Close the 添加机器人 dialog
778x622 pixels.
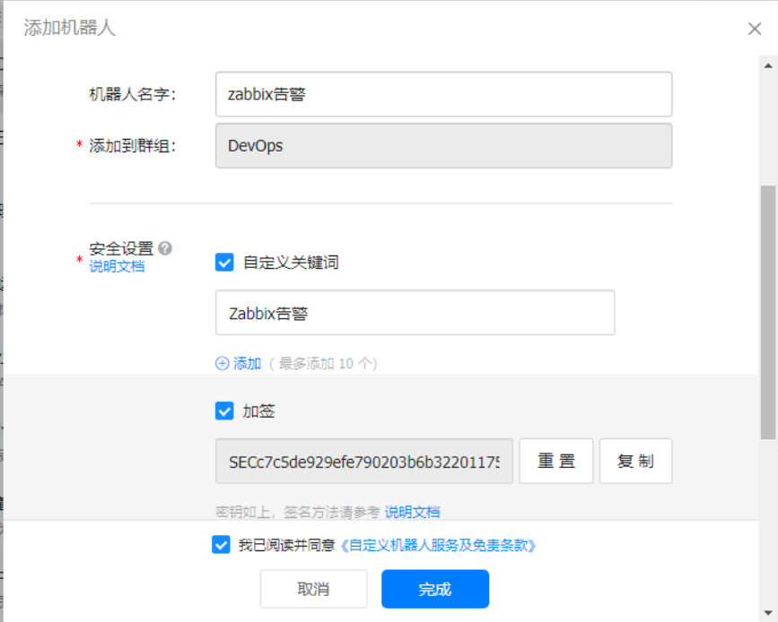pos(754,29)
